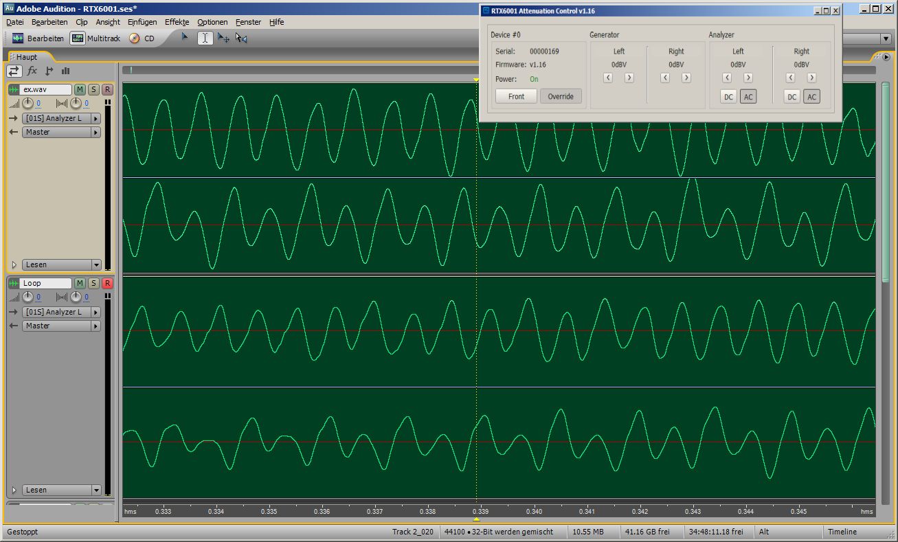898x542 pixels.
Task: Mute the Loop track
Action: coord(80,283)
